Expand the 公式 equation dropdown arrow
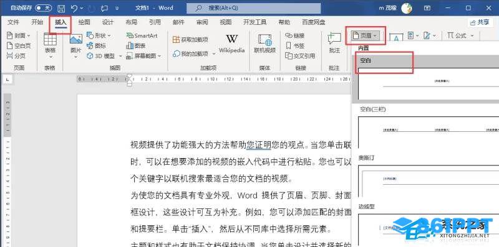 pyautogui.click(x=472, y=36)
